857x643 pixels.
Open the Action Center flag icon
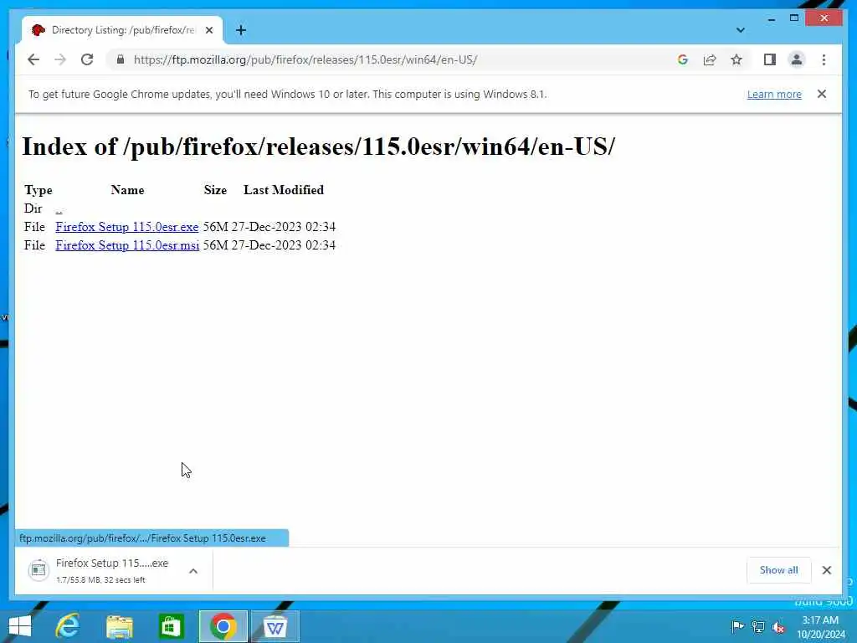click(737, 626)
